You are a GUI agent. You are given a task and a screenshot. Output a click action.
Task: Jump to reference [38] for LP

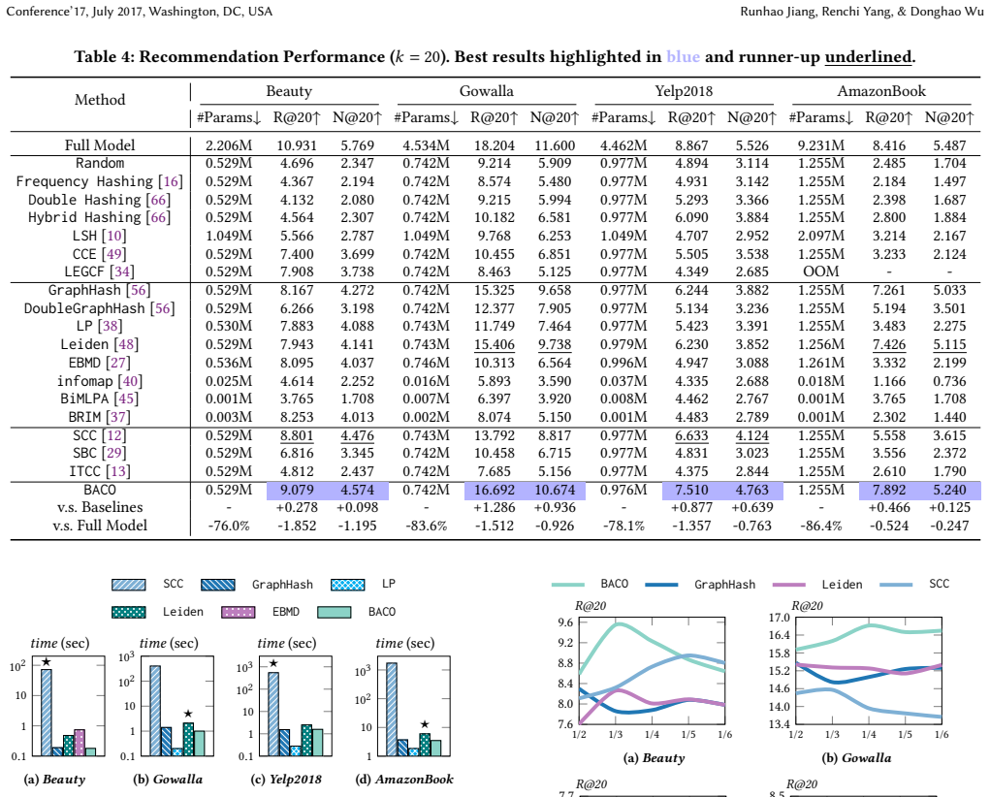[110, 327]
